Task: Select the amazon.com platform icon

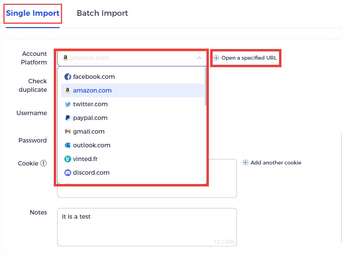Action: 68,90
